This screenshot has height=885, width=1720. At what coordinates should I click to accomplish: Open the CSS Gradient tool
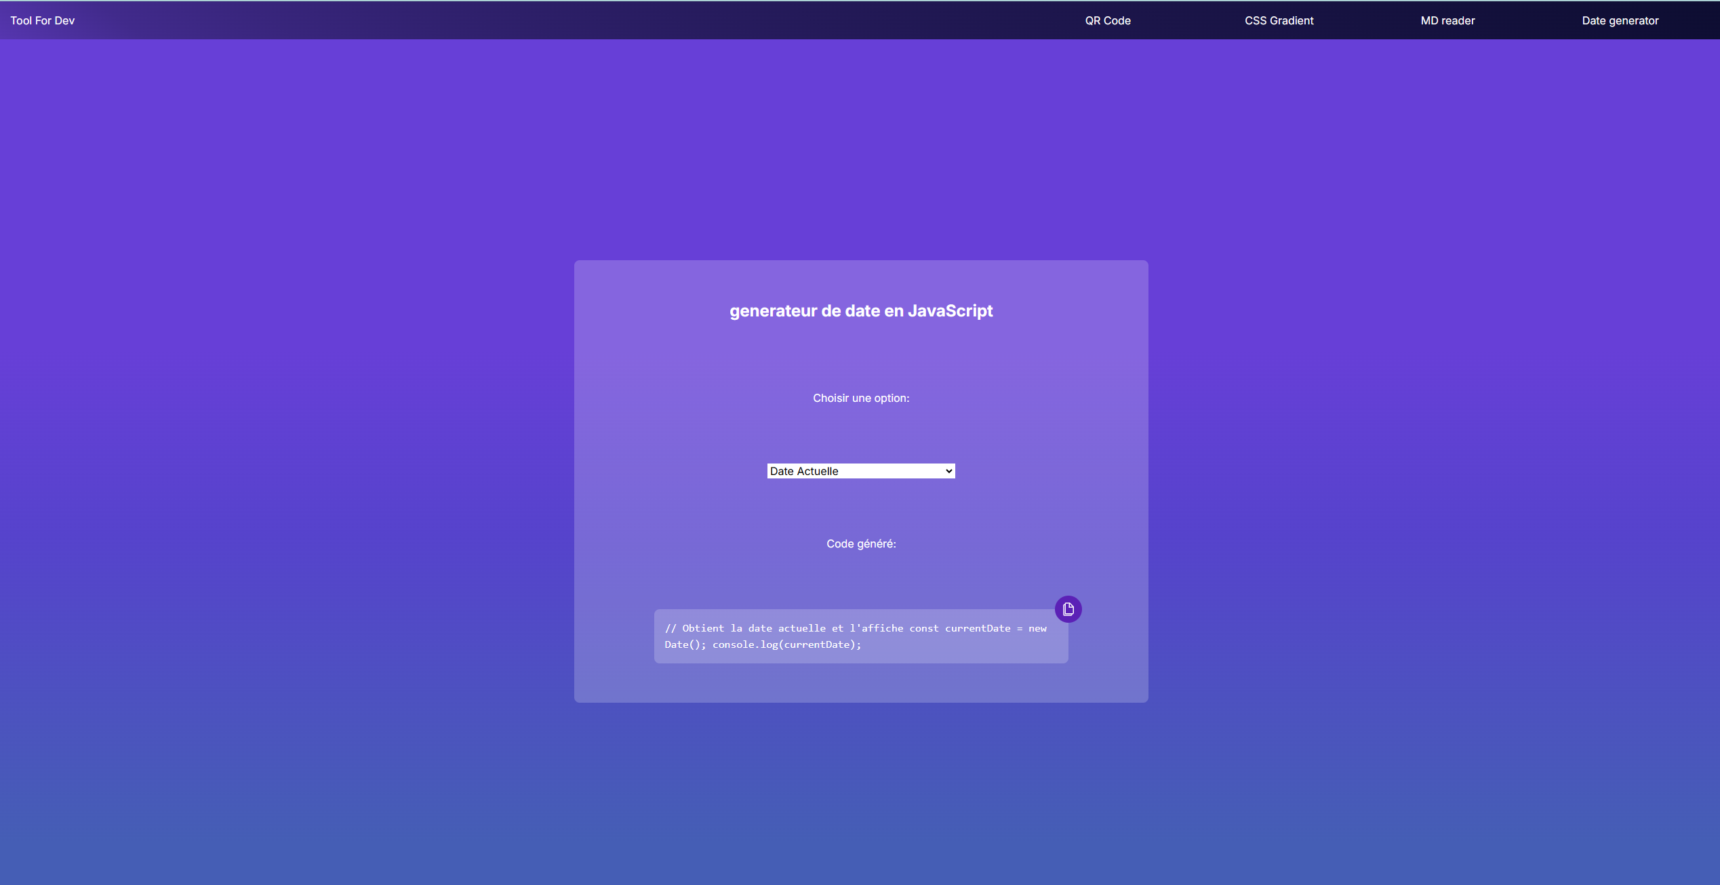pos(1279,20)
